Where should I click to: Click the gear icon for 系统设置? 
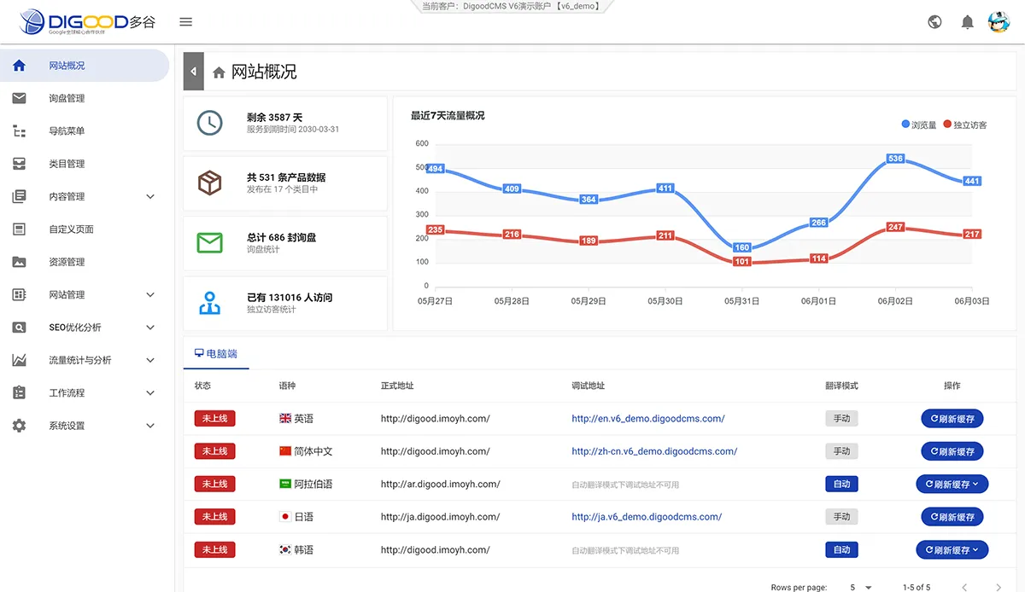pyautogui.click(x=19, y=426)
